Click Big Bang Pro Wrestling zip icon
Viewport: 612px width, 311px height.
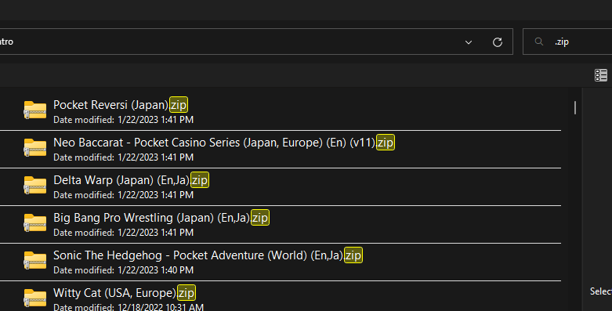click(35, 222)
